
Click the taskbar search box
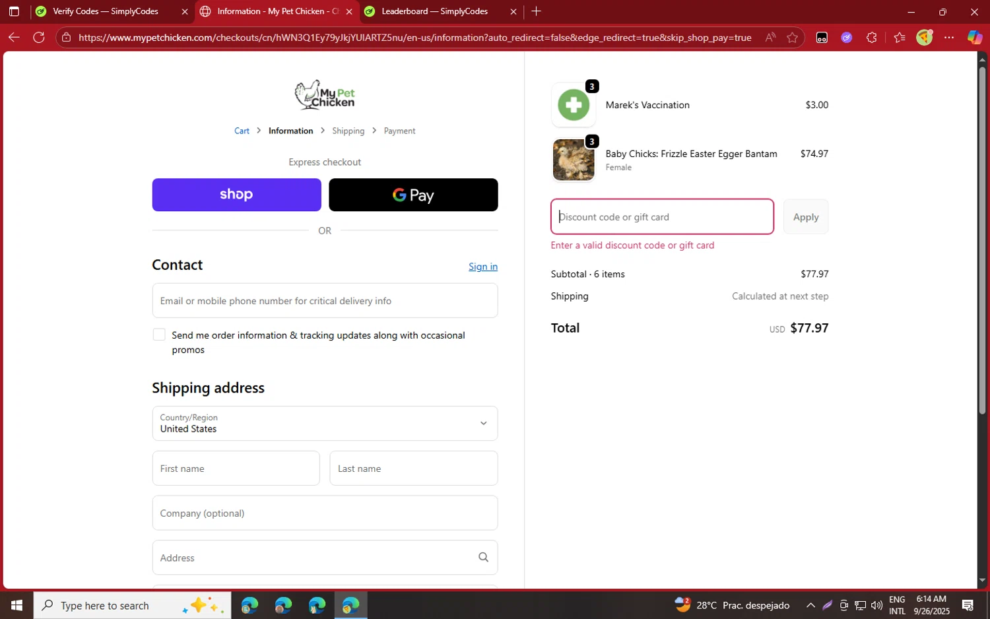(133, 605)
